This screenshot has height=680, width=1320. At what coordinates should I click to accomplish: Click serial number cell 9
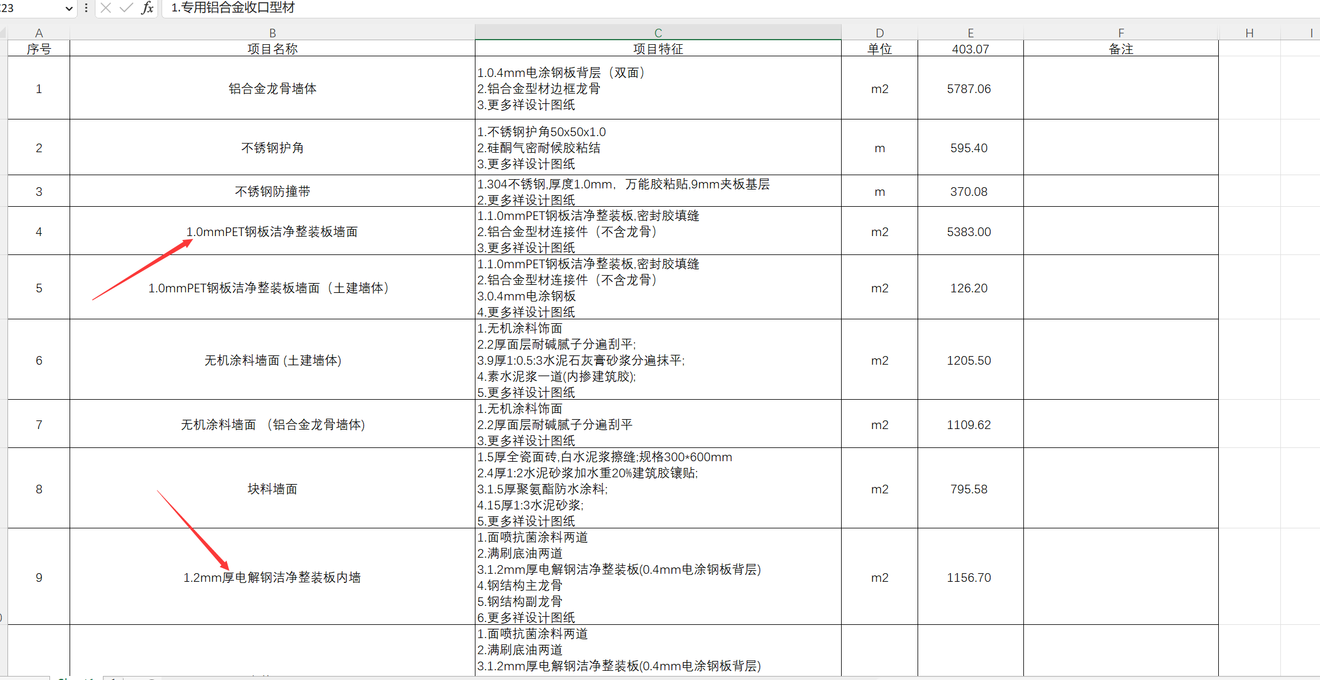(x=39, y=577)
